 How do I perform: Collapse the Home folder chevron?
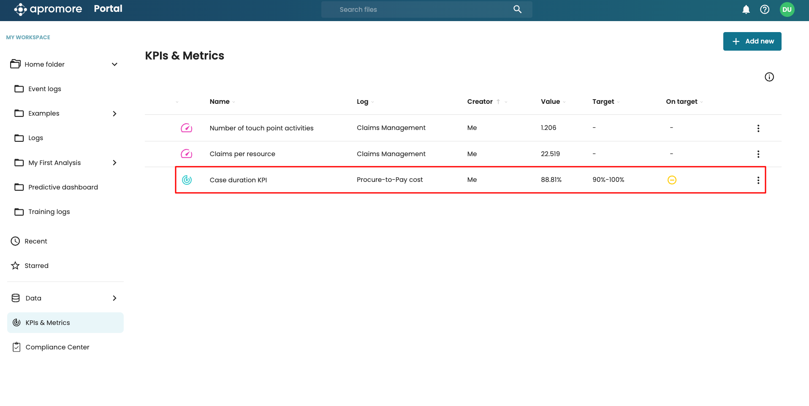point(114,65)
